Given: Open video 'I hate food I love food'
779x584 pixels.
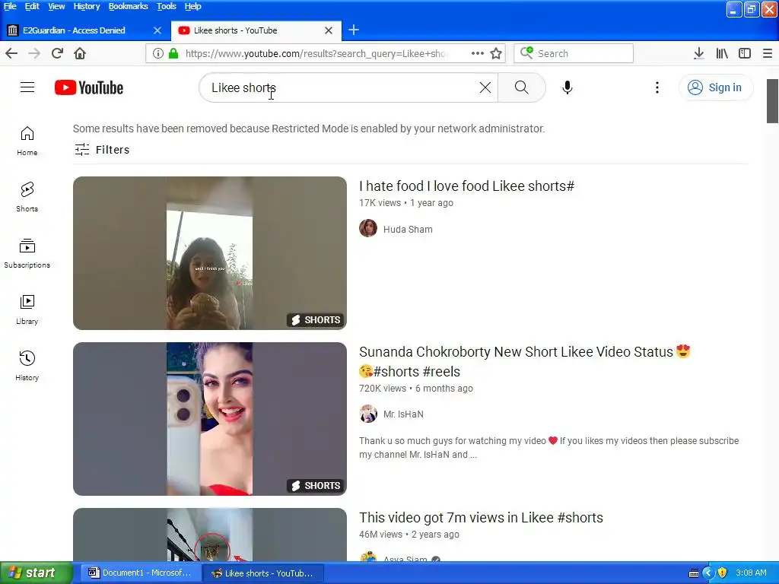Looking at the screenshot, I should 466,186.
